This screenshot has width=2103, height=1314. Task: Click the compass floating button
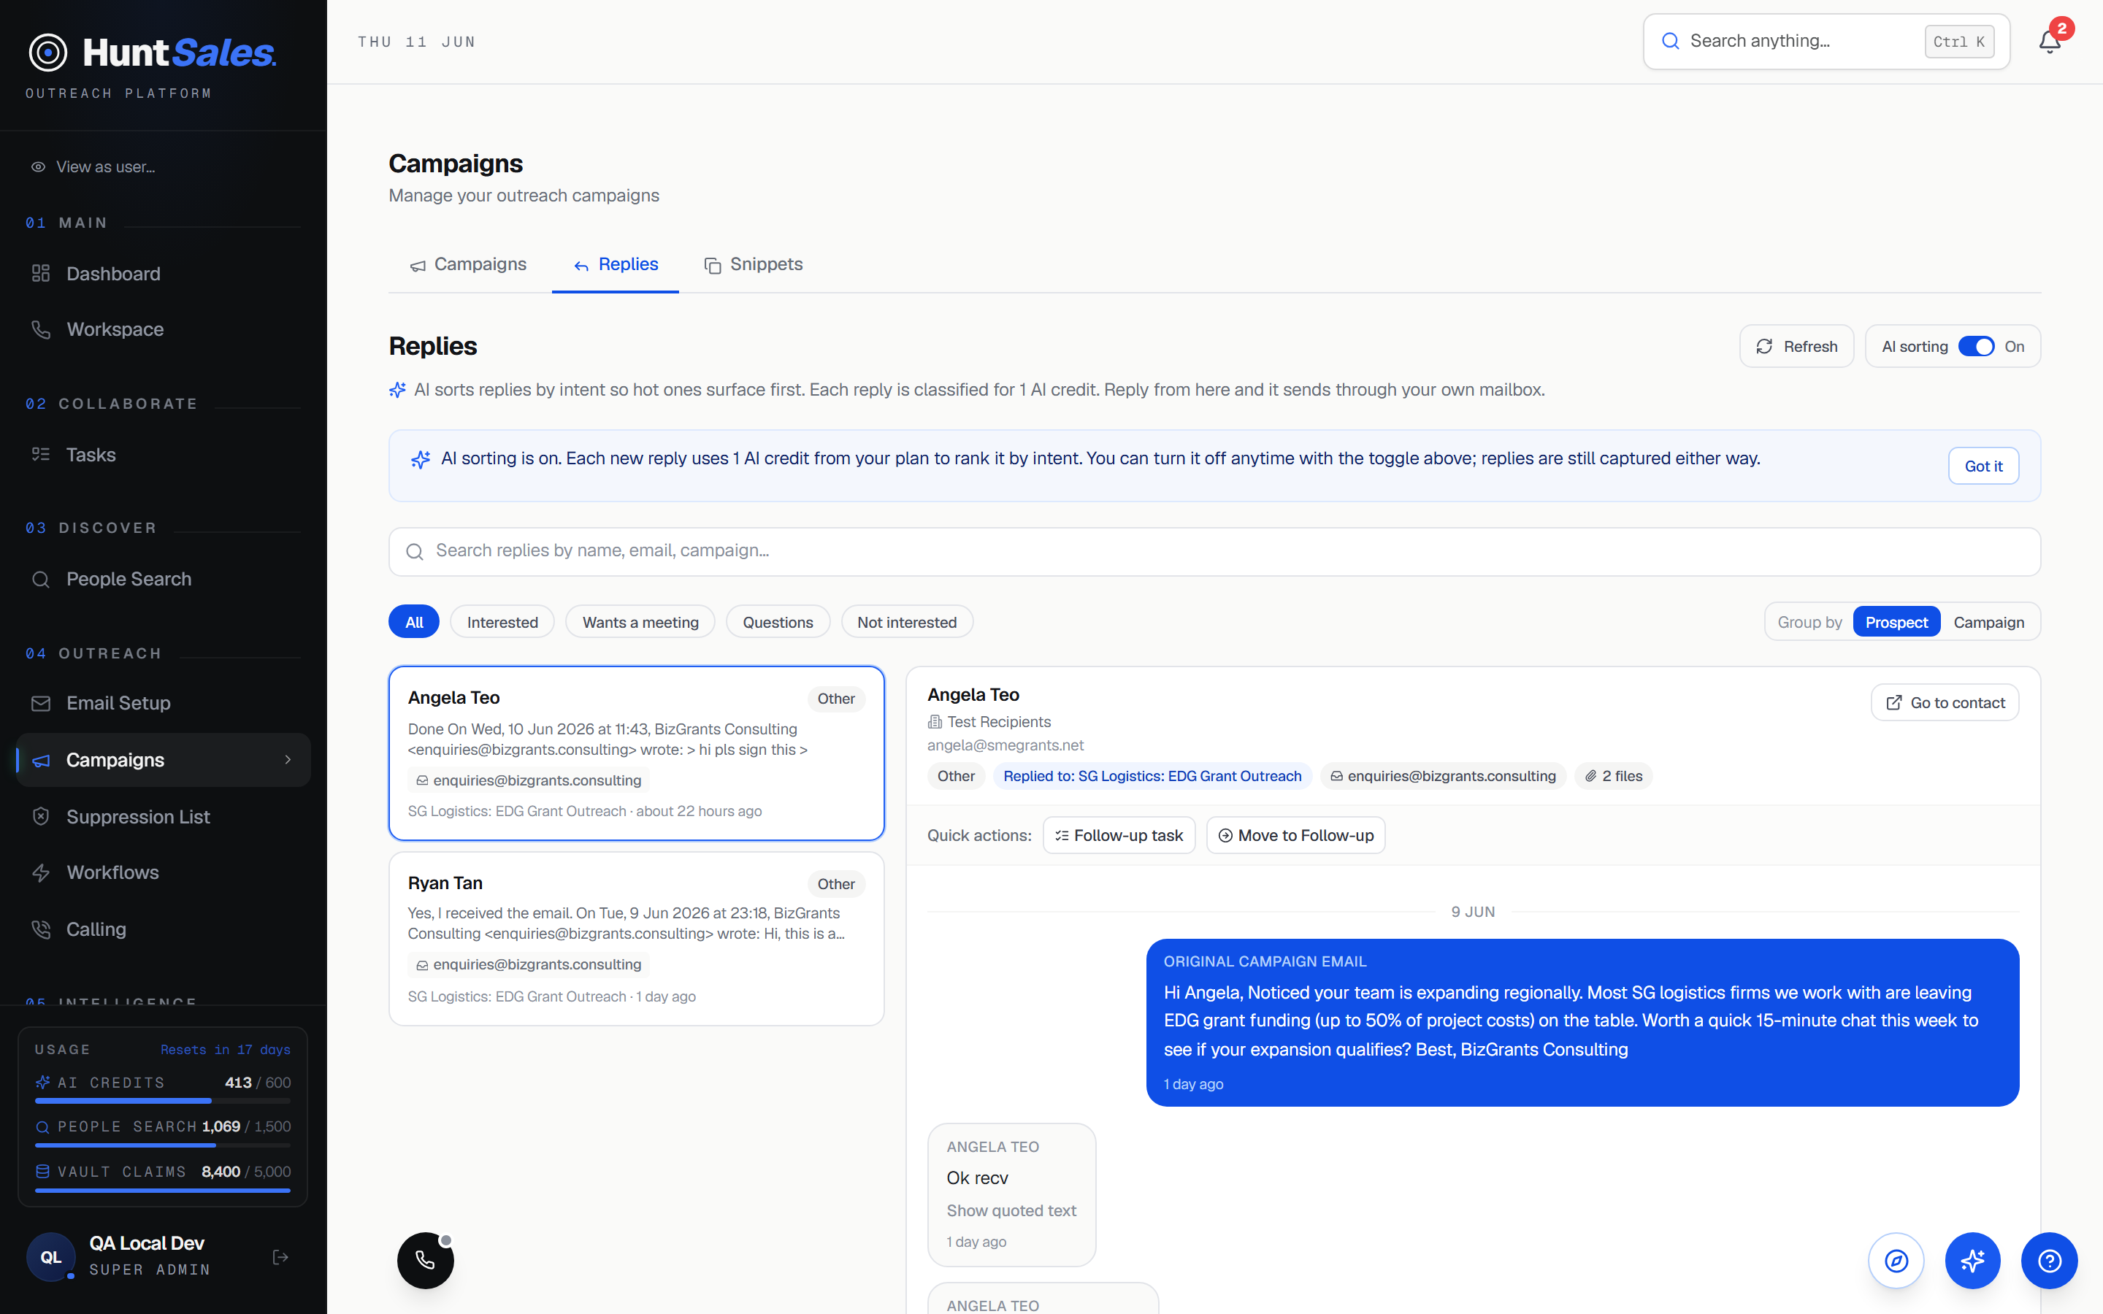[1896, 1260]
